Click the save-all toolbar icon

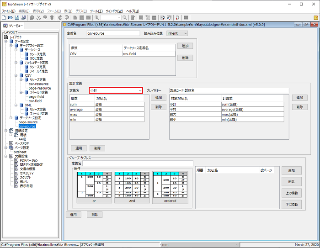(x=24, y=17)
